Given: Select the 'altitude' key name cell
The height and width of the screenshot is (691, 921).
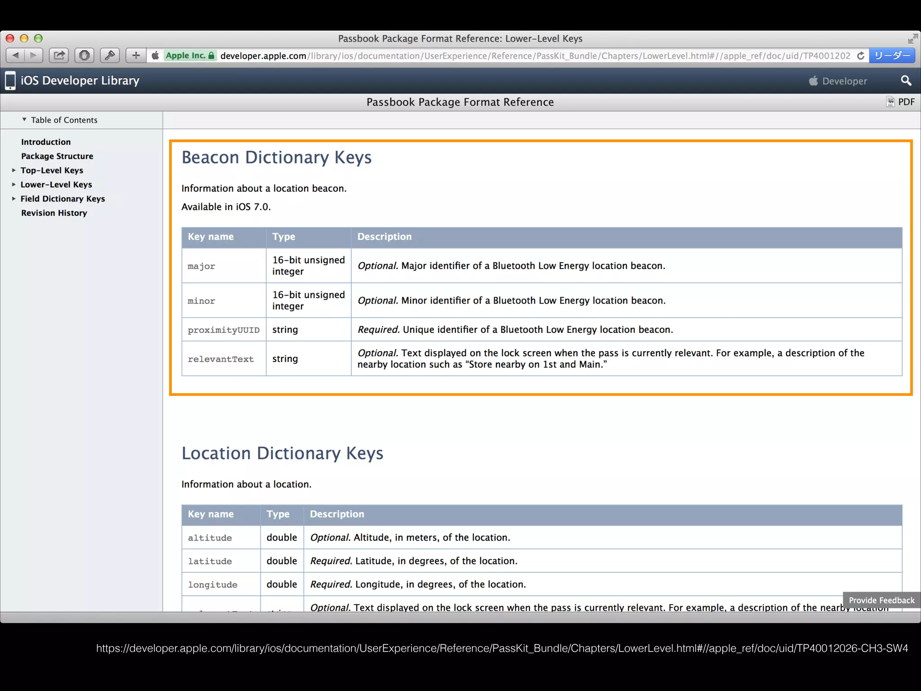Looking at the screenshot, I should (221, 538).
